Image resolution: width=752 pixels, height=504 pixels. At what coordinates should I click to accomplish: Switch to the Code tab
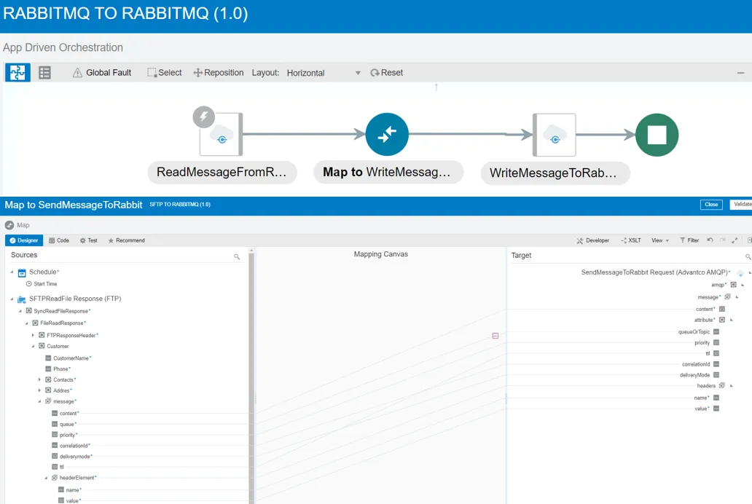pyautogui.click(x=59, y=240)
